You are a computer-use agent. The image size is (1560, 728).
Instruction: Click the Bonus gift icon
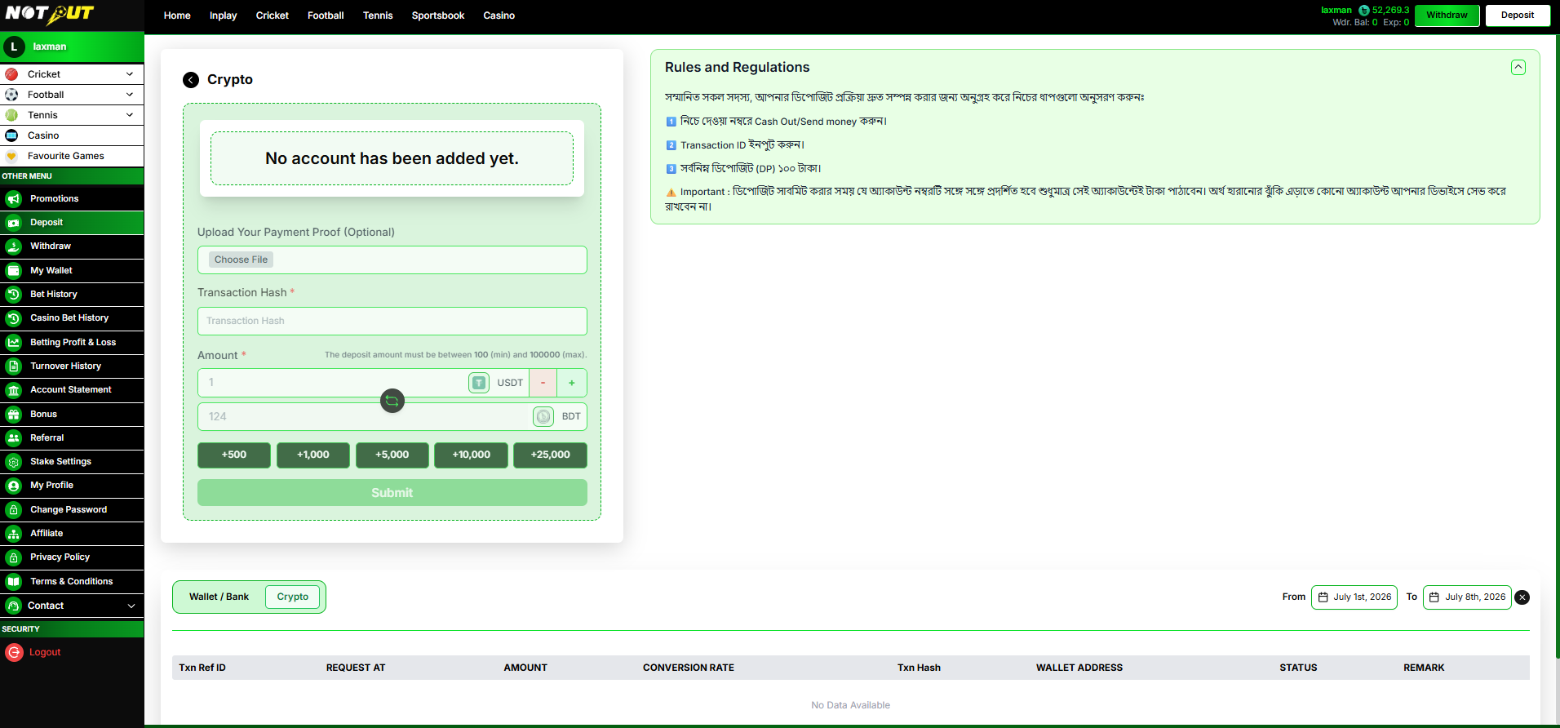coord(14,415)
